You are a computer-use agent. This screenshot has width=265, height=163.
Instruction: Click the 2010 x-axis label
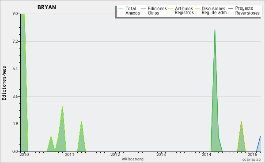tap(24, 155)
